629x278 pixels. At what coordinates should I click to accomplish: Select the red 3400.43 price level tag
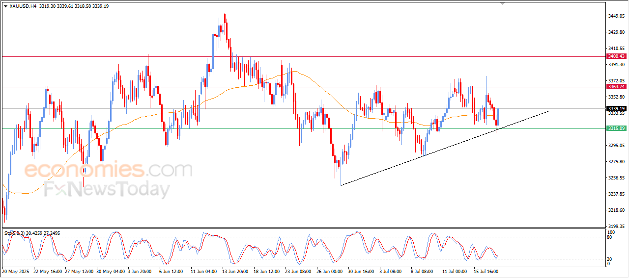(616, 56)
